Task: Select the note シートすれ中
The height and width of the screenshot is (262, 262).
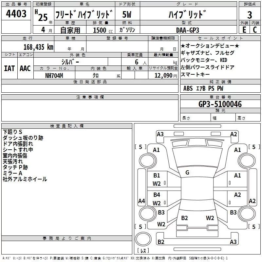Action: pyautogui.click(x=18, y=150)
